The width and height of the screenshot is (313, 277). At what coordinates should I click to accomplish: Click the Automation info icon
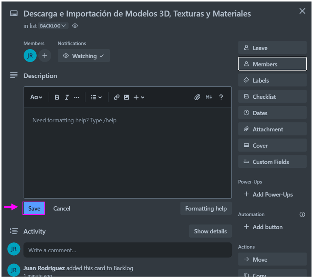[303, 214]
